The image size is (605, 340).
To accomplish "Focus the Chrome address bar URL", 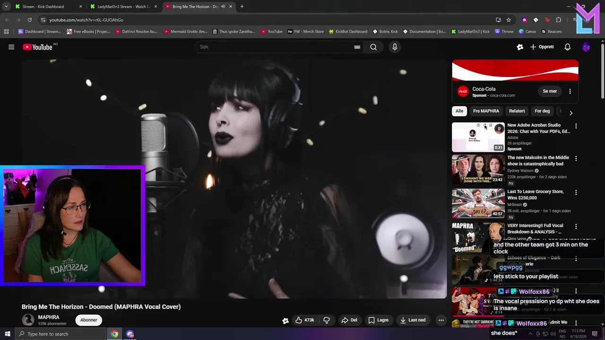I will coord(86,20).
